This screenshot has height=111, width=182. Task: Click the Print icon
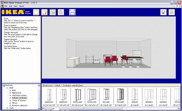pyautogui.click(x=172, y=12)
